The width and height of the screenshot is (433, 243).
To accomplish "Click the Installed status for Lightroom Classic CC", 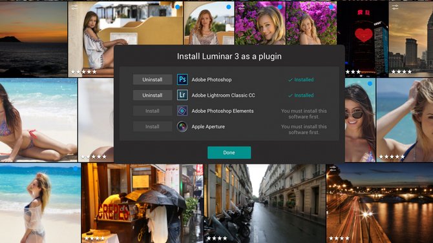I will [301, 95].
